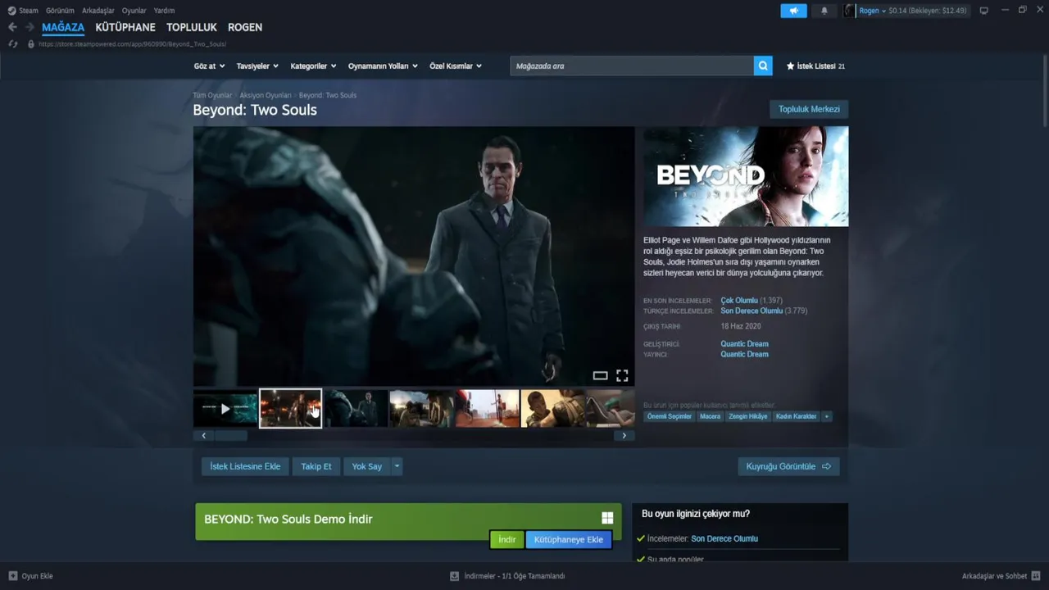1049x590 pixels.
Task: Switch to the MAĞAZA tab
Action: [63, 27]
